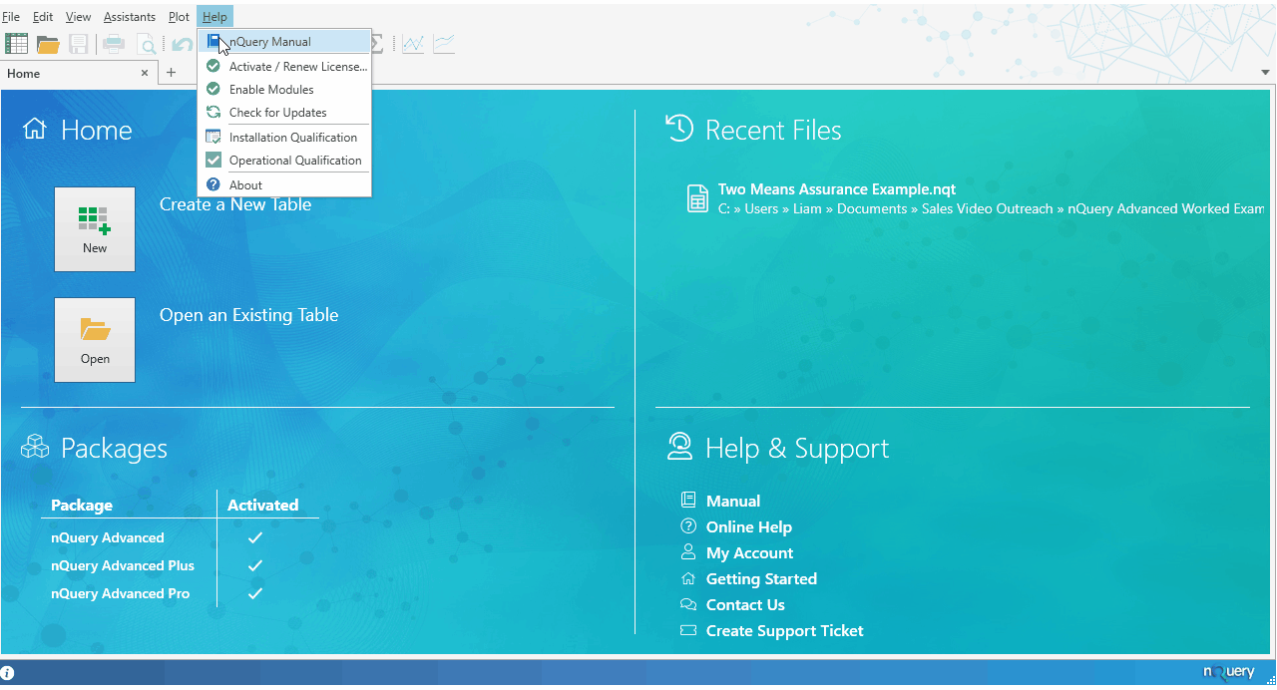1277x690 pixels.
Task: Choose Activate / Renew License menu entry
Action: [284, 67]
